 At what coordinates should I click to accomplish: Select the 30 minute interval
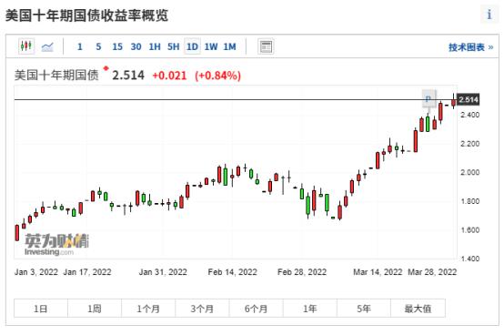[136, 47]
